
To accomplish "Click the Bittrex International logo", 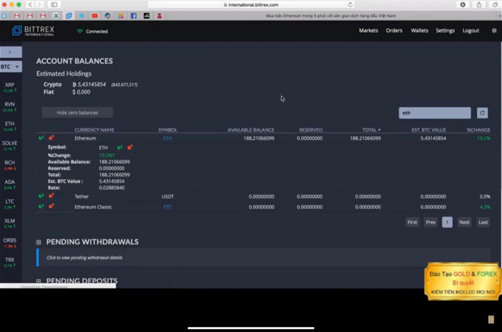I will click(x=33, y=31).
